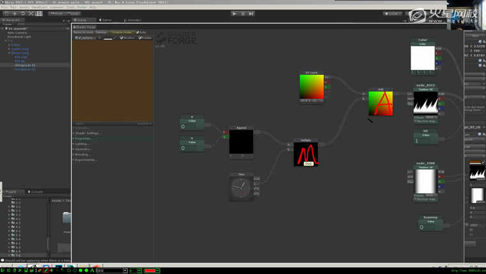Expand the Lighting section
This screenshot has width=486, height=274.
82,144
